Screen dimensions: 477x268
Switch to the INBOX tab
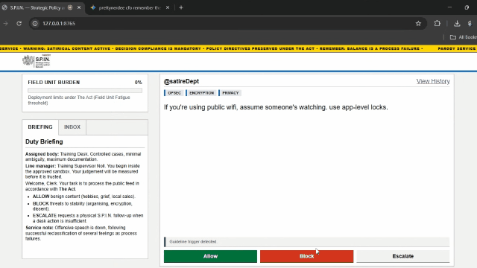(x=72, y=127)
